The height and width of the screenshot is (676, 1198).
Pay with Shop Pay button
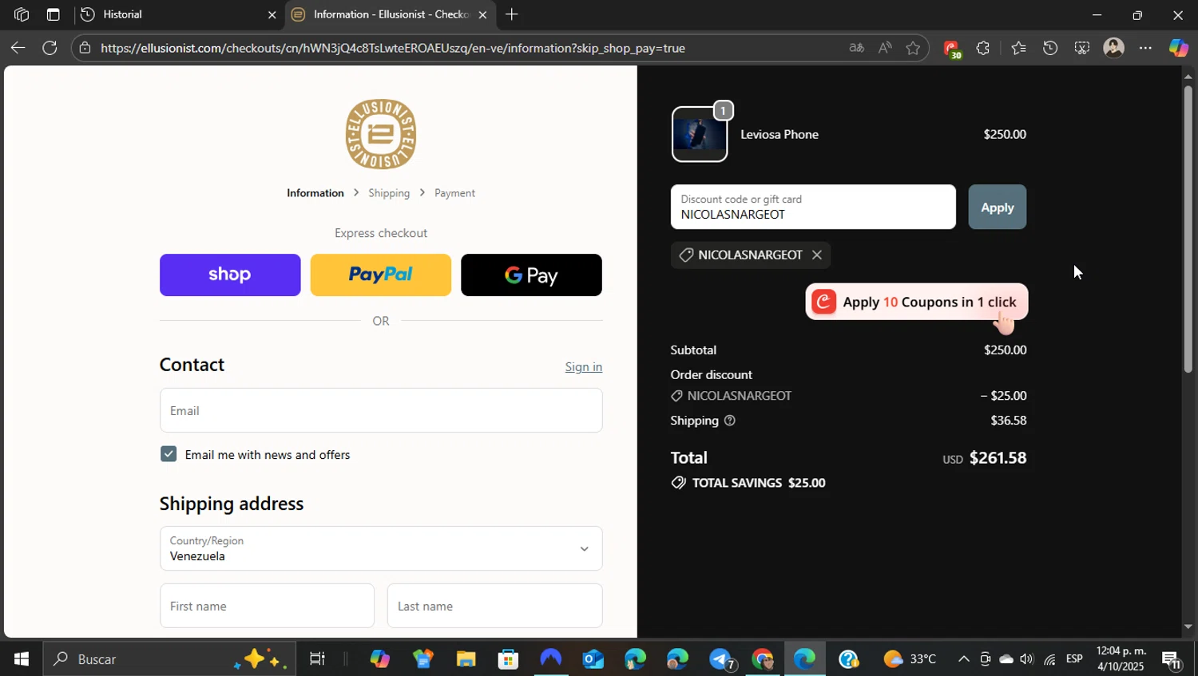(230, 275)
